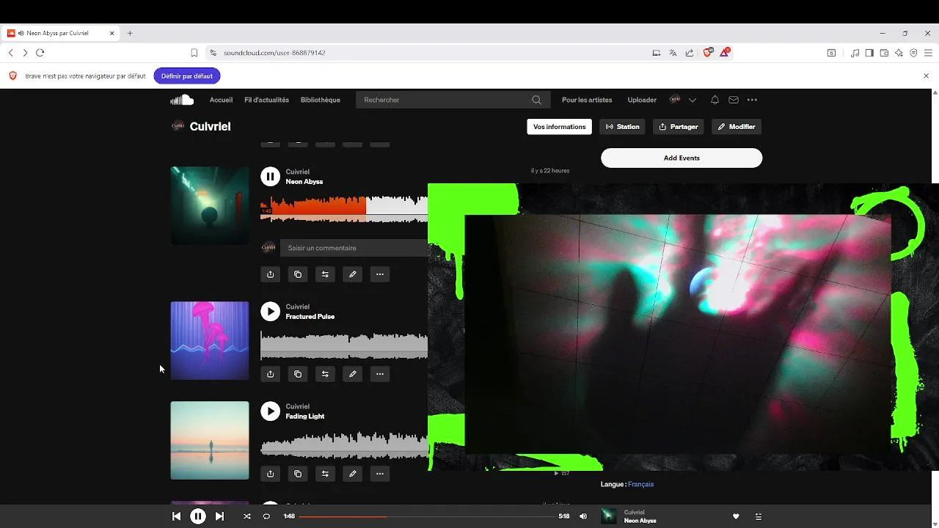Image resolution: width=939 pixels, height=528 pixels.
Task: Click the Uploader link
Action: pos(642,100)
